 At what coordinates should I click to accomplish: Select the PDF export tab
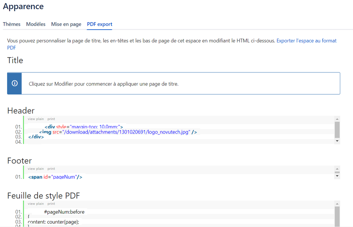[100, 24]
